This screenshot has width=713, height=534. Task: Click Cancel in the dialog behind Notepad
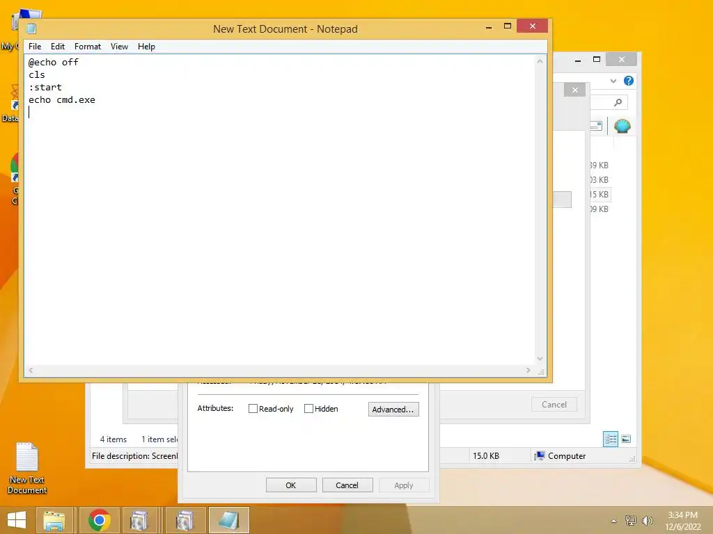tap(554, 404)
